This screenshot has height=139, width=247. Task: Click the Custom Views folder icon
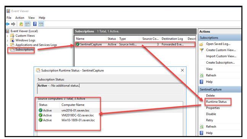[12, 36]
